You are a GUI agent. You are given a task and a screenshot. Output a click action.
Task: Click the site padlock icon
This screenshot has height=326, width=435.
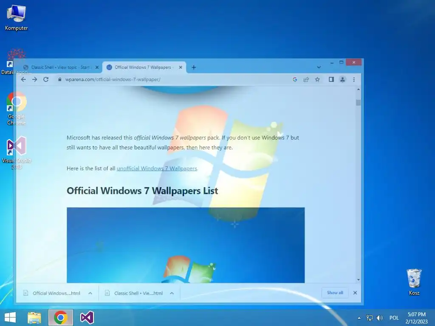[59, 79]
